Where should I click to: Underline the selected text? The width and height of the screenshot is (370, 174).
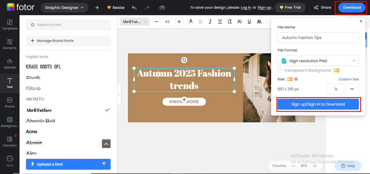249,22
